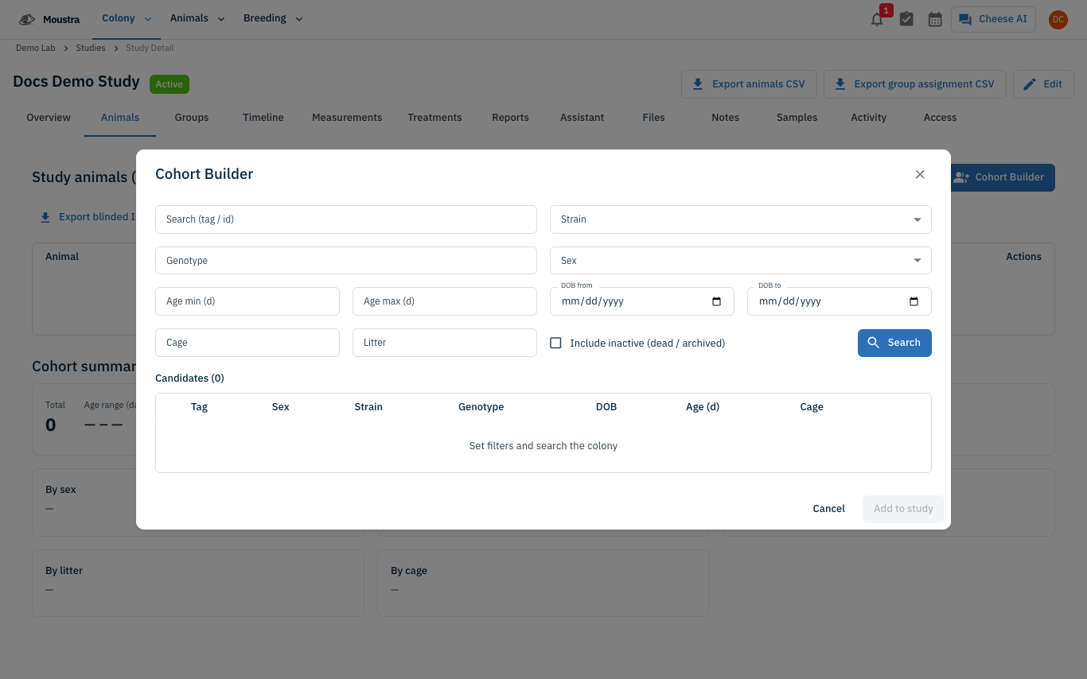Toggle Include inactive checkbox
1087x679 pixels.
pyautogui.click(x=555, y=343)
